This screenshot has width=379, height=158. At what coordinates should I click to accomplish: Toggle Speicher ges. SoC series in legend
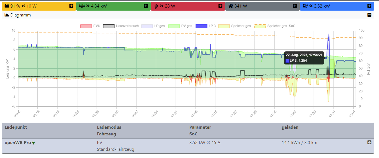pos(275,26)
